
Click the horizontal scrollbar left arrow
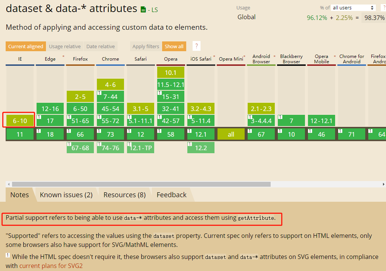(x=9, y=184)
